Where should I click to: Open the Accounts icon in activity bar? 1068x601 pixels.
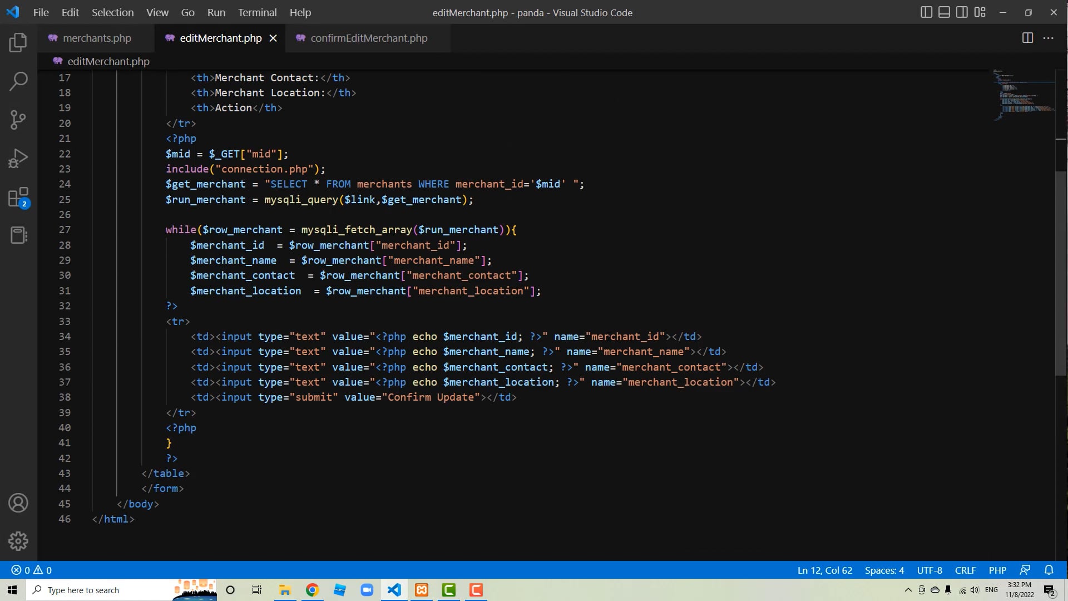coord(18,503)
